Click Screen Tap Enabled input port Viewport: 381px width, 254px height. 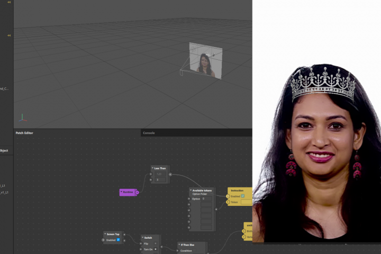(103, 240)
